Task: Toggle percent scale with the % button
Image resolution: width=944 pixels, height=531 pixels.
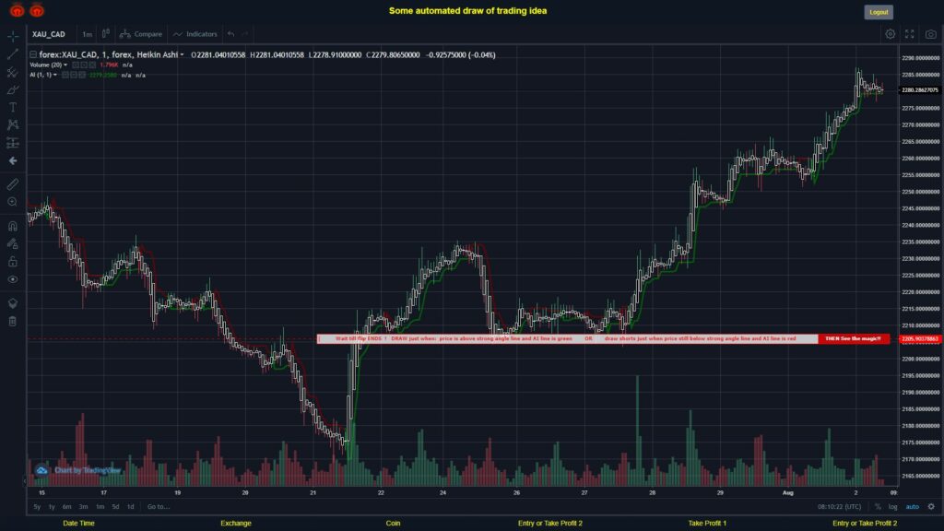Action: click(x=878, y=507)
